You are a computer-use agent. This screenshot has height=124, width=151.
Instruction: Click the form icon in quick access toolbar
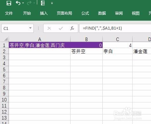(x=43, y=3)
